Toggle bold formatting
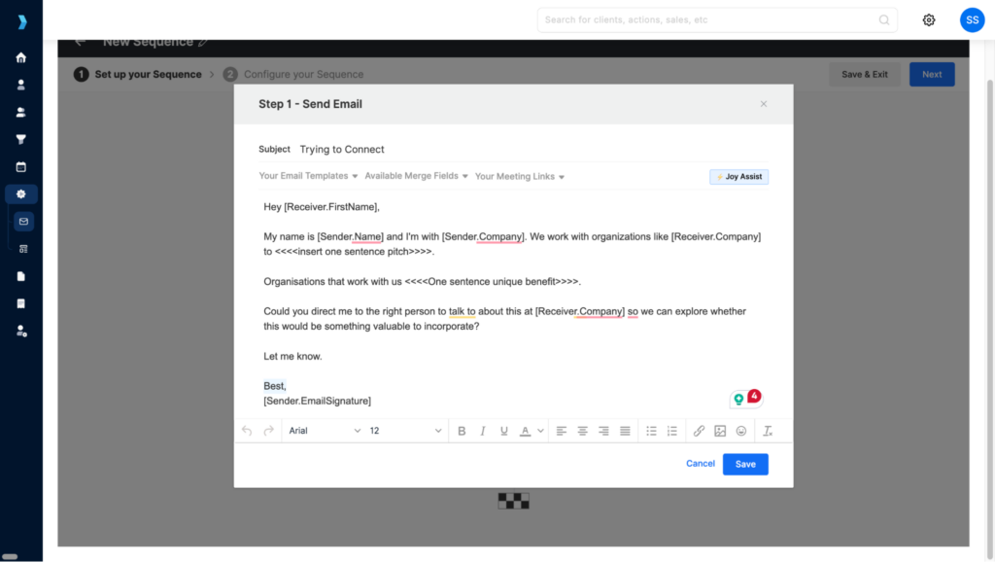 (462, 431)
